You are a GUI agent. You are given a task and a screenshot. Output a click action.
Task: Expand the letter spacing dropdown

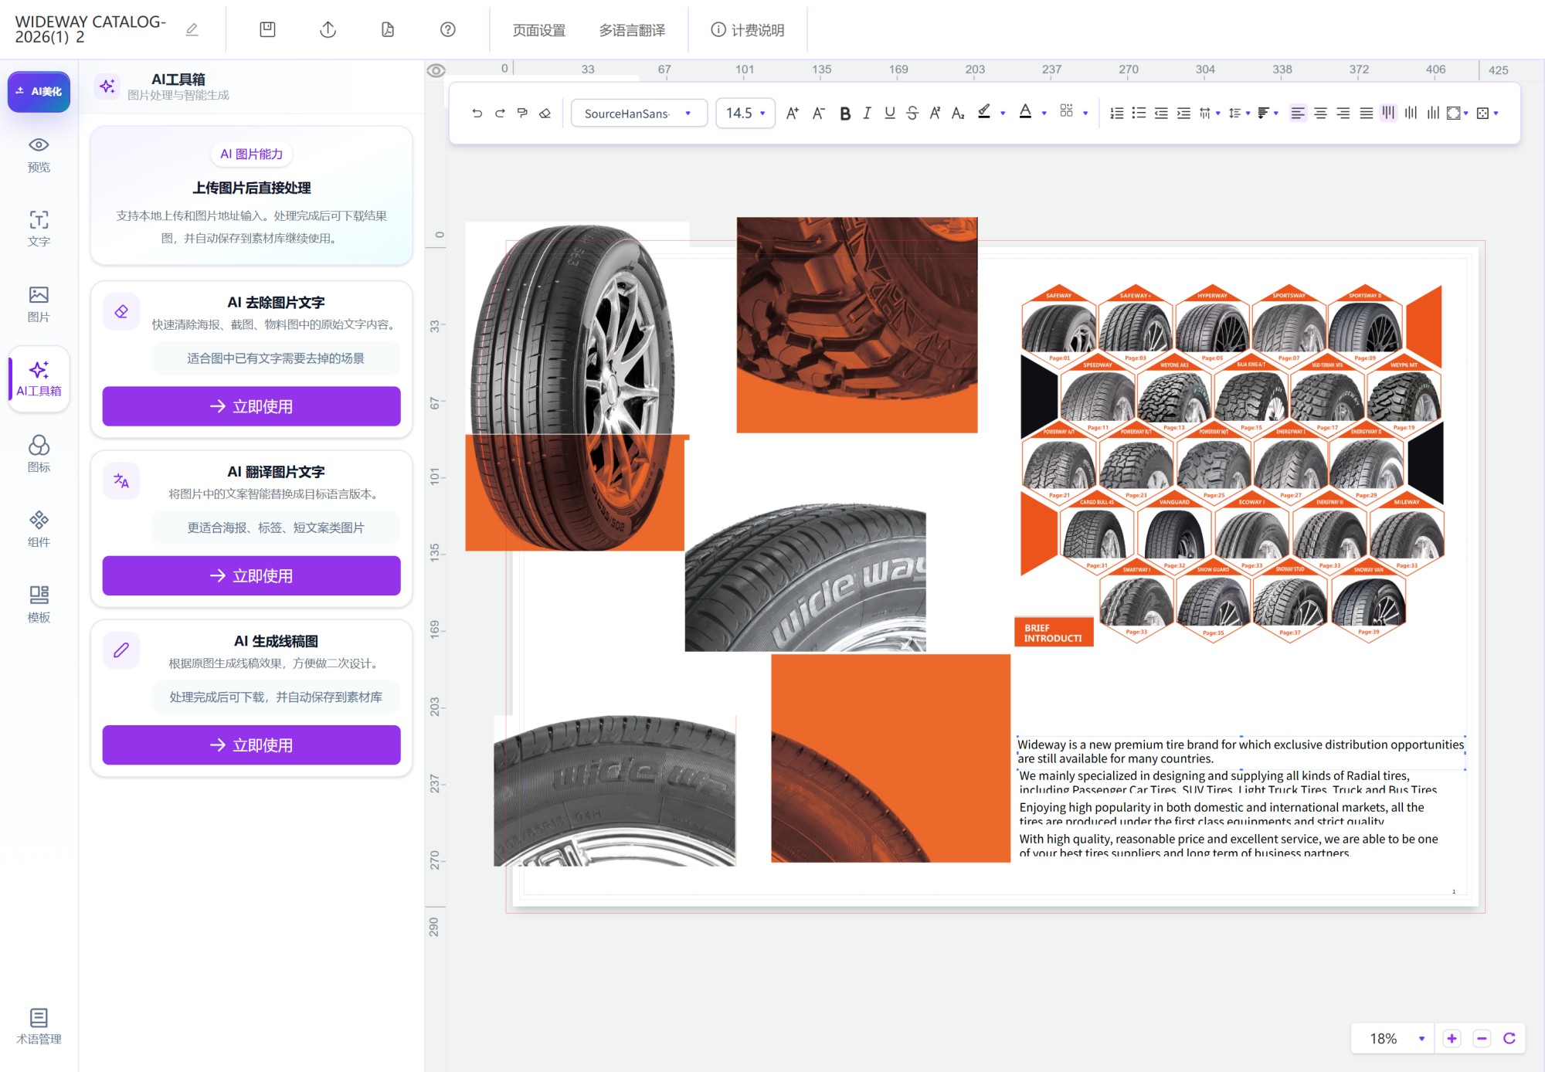[1218, 114]
